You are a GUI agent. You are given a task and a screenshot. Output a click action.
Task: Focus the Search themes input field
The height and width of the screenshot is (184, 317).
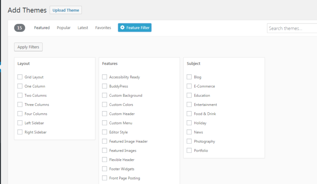tap(292, 28)
